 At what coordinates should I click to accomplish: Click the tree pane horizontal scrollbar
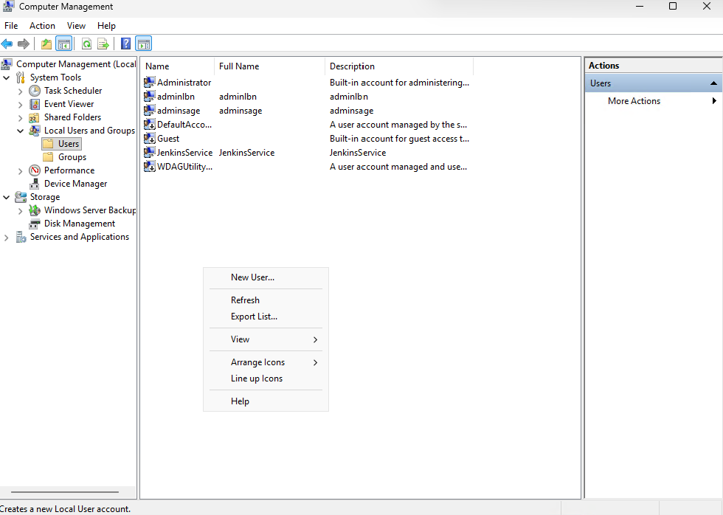[64, 492]
